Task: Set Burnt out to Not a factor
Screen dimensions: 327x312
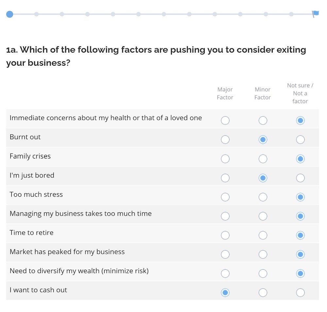Action: pos(300,140)
